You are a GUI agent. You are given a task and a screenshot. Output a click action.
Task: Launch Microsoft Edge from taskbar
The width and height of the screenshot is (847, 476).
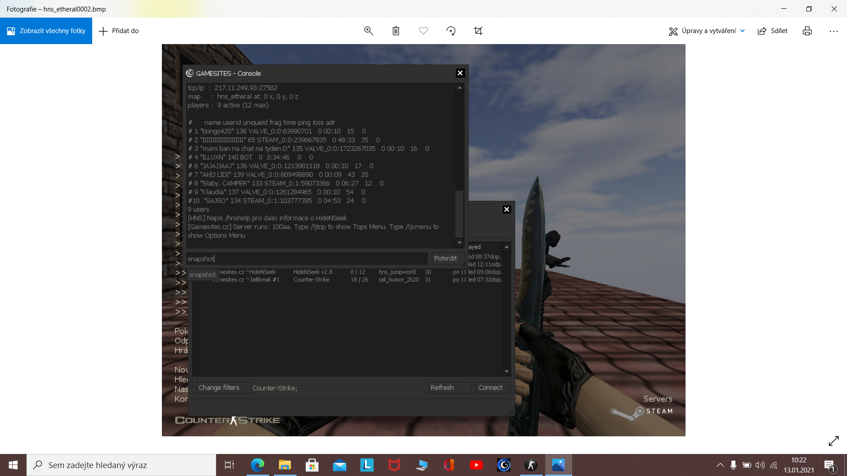[x=257, y=465]
